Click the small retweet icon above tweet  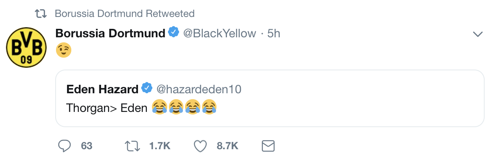click(41, 14)
